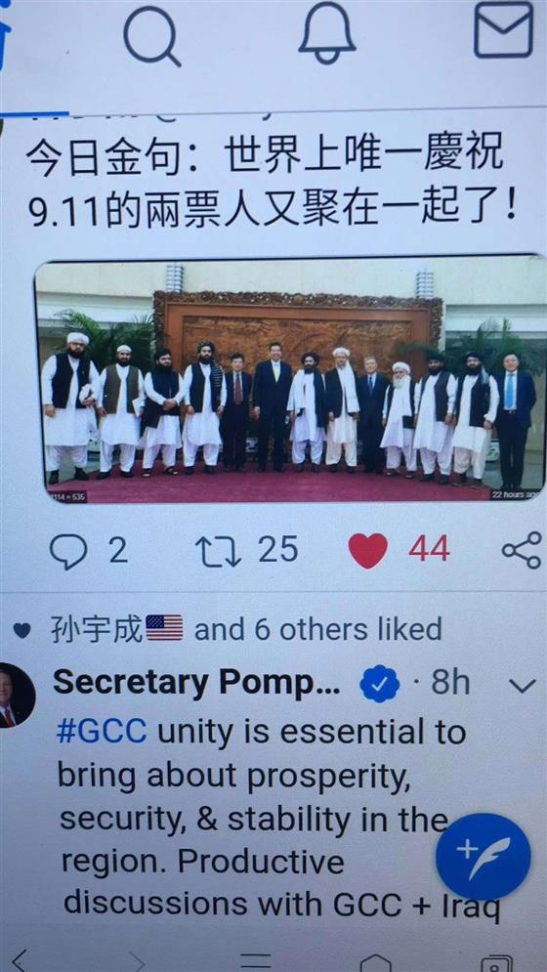The height and width of the screenshot is (972, 547).
Task: Compose a new tweet with feather button
Action: click(x=484, y=856)
